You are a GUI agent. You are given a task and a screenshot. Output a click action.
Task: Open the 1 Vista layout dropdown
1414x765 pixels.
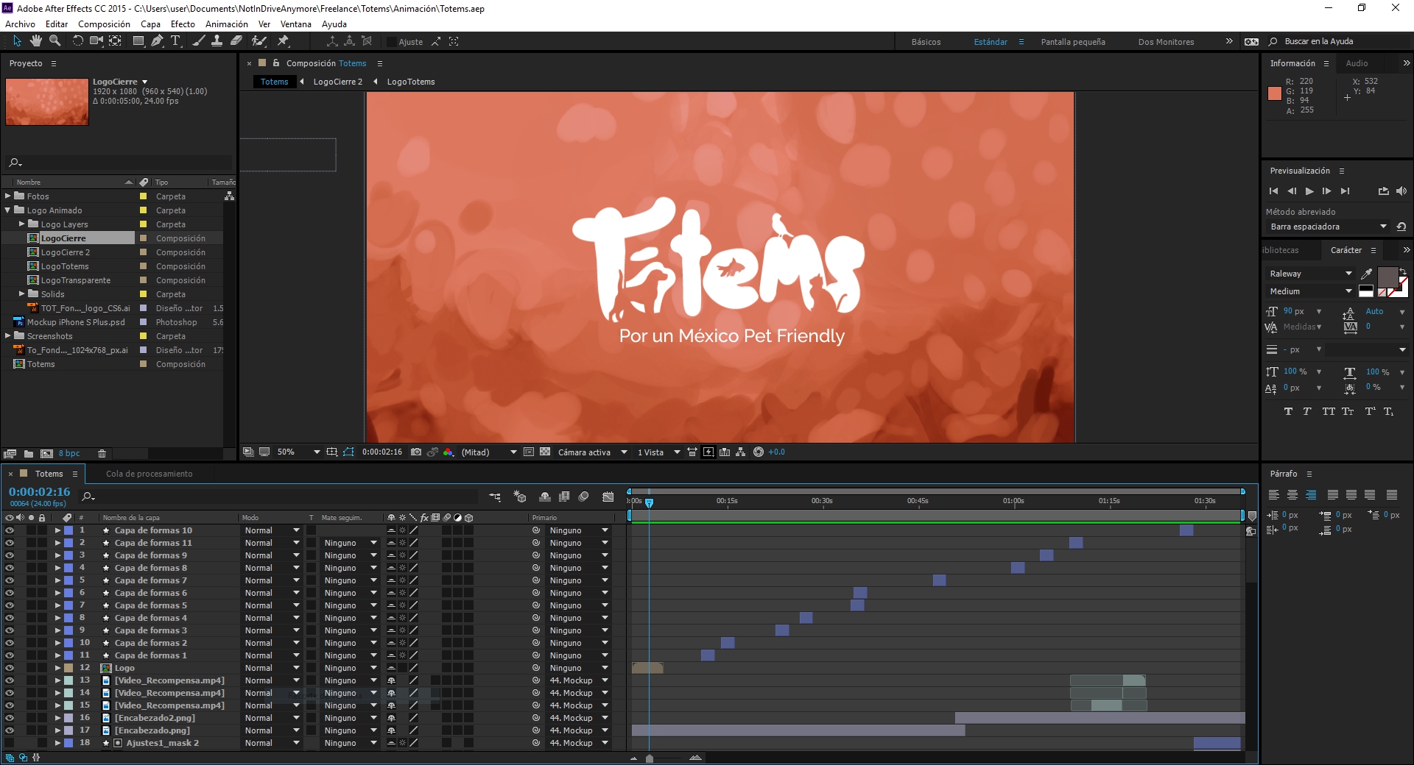tap(658, 452)
